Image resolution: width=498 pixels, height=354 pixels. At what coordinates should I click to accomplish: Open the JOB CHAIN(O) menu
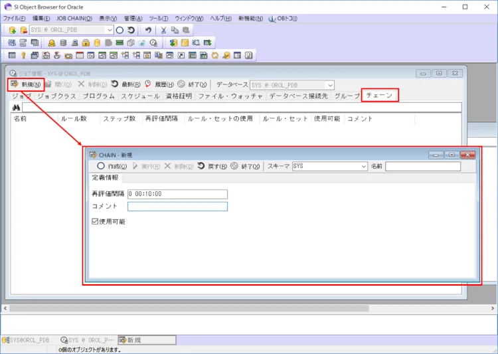point(74,19)
